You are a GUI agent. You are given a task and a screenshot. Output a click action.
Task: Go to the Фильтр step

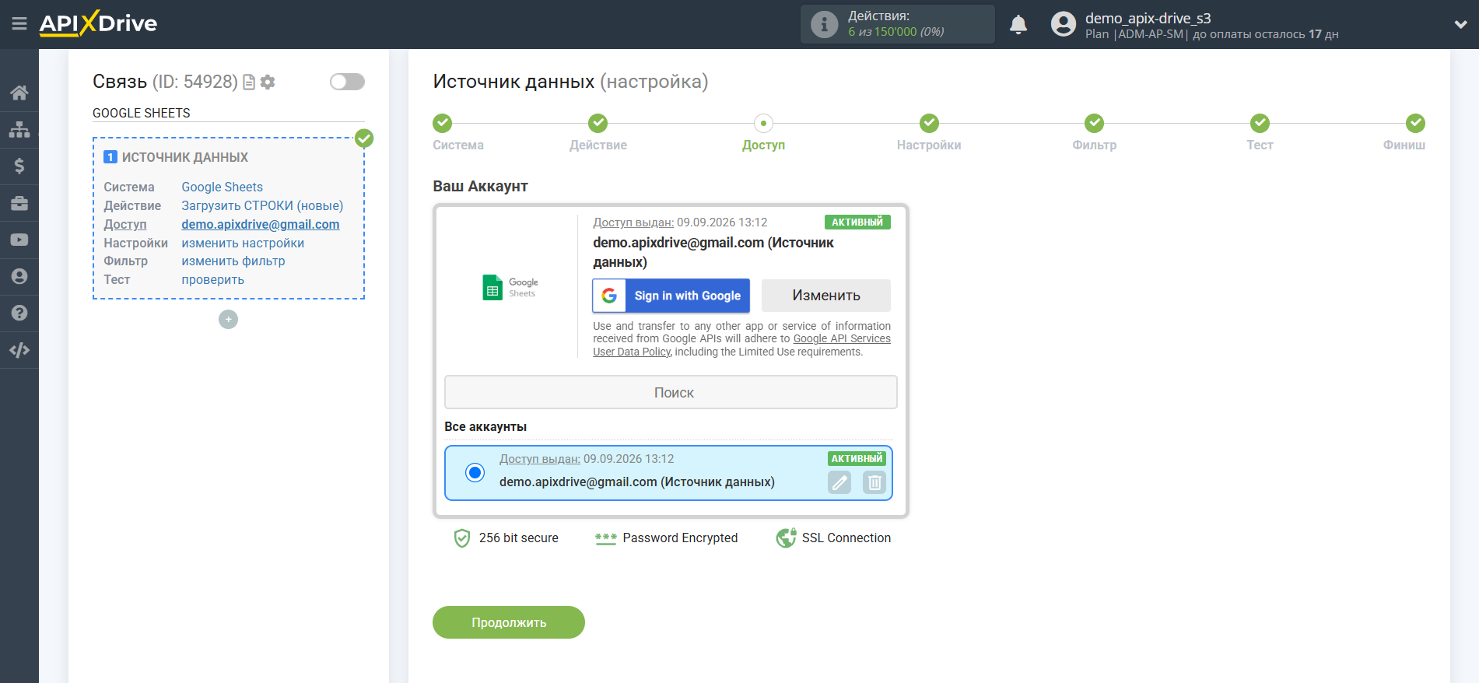pos(1094,133)
